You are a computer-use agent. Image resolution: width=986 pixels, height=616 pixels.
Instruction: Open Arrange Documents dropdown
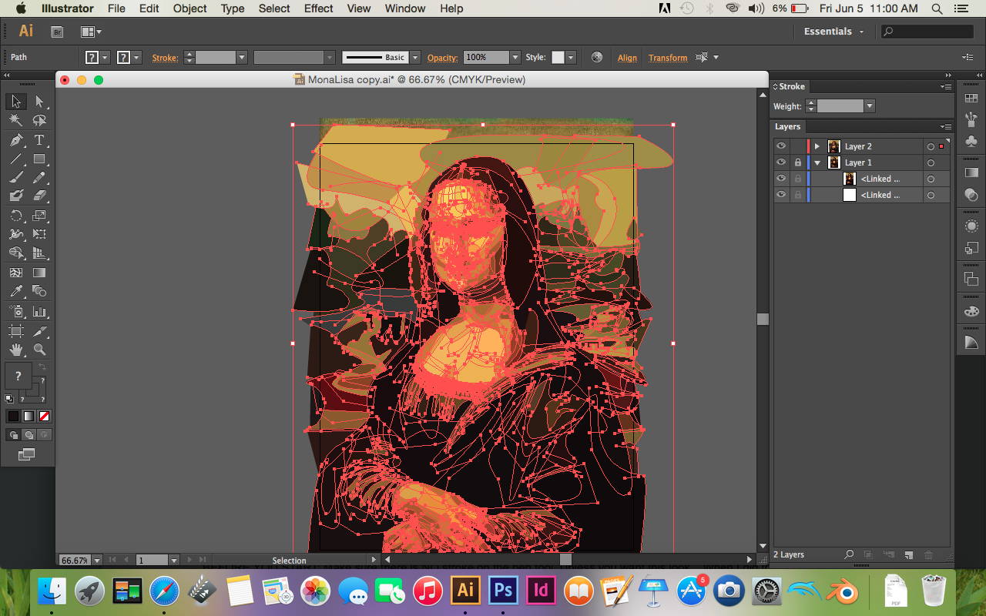pos(91,32)
